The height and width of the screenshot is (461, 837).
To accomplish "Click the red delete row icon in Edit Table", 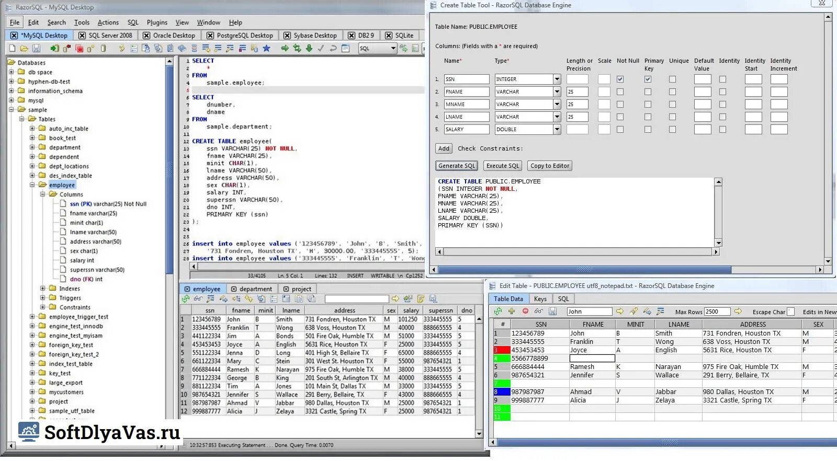I will (525, 311).
